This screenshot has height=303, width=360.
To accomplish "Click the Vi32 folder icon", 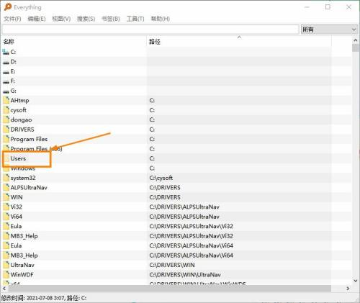I will pyautogui.click(x=6, y=207).
